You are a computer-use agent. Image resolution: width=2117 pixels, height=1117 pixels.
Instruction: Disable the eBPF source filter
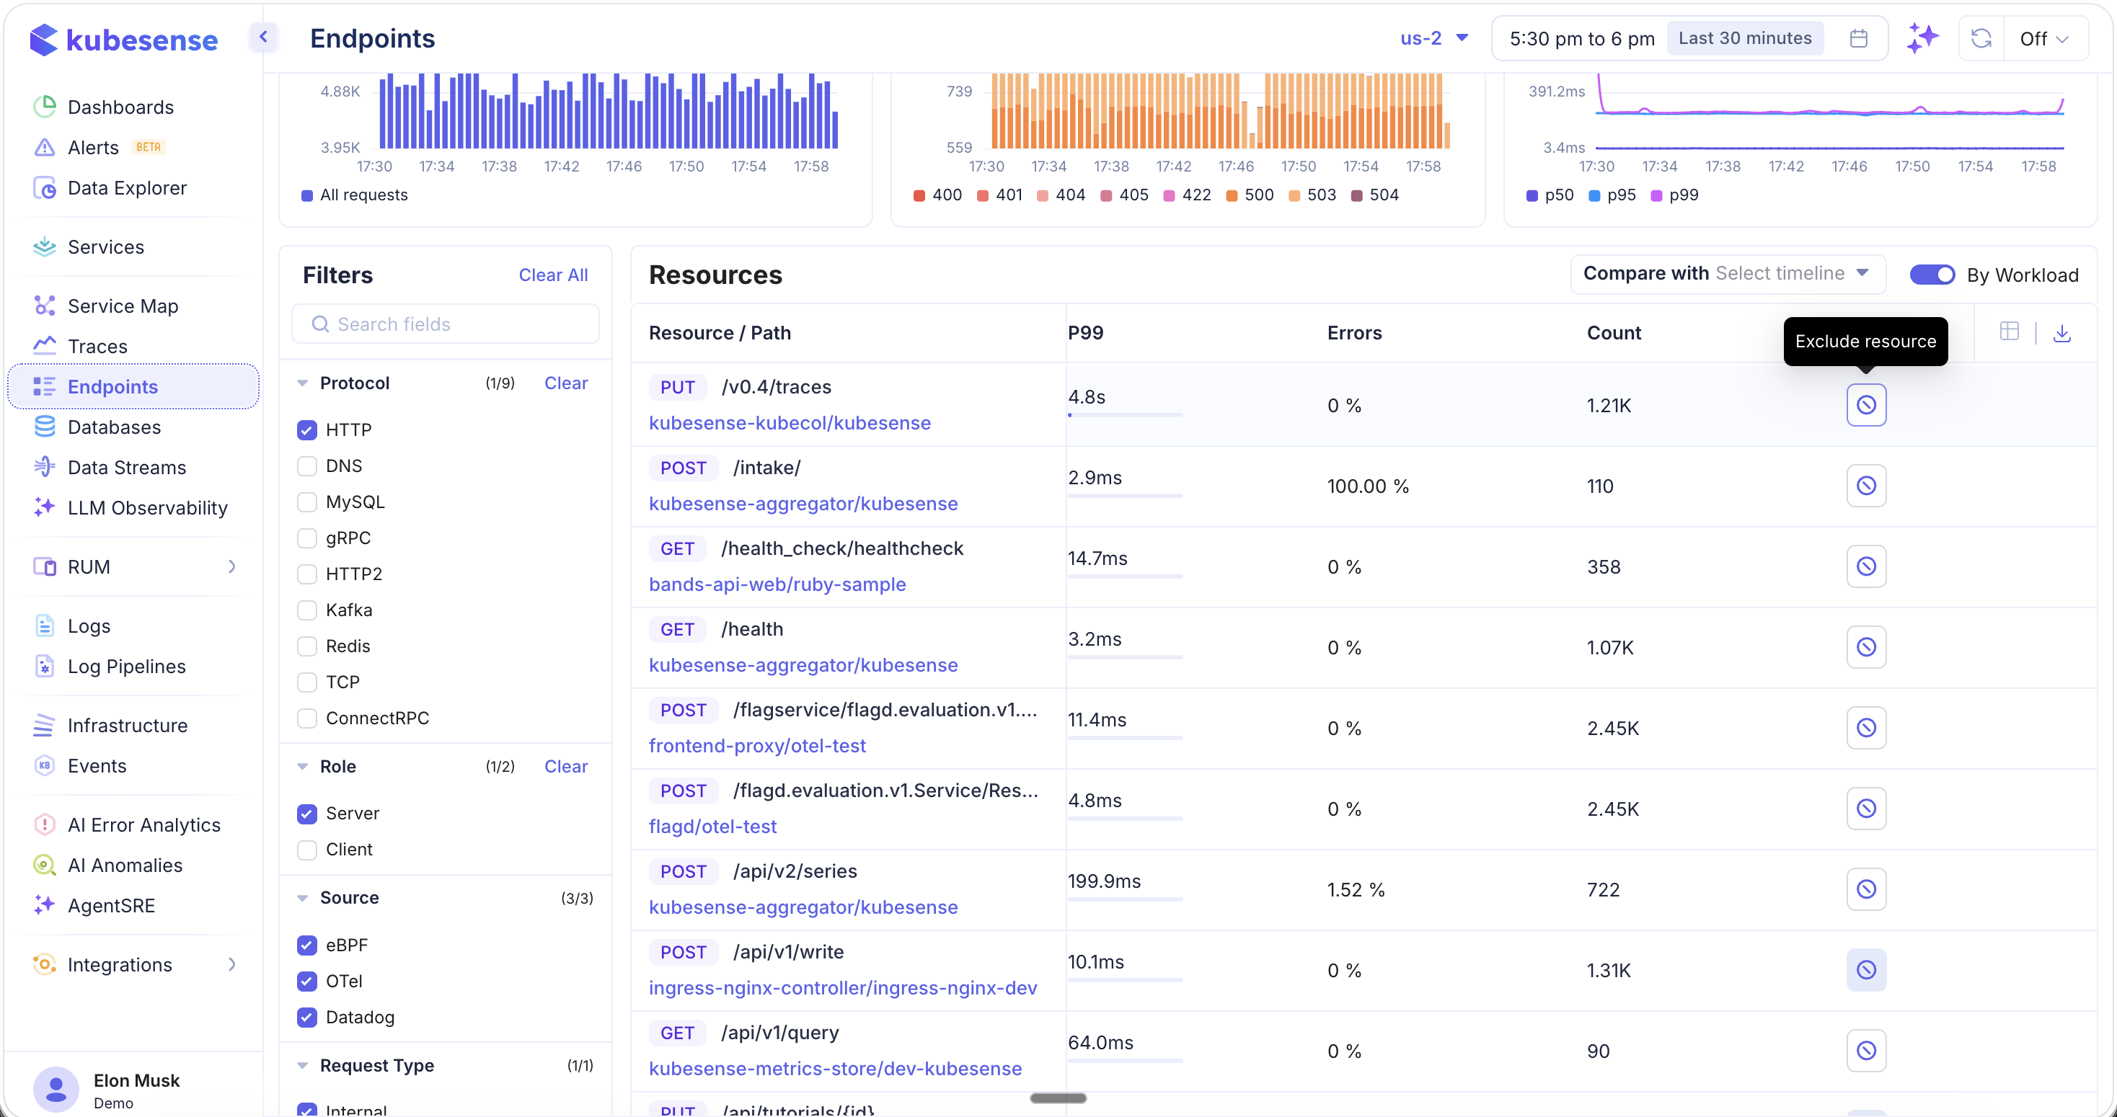(306, 945)
